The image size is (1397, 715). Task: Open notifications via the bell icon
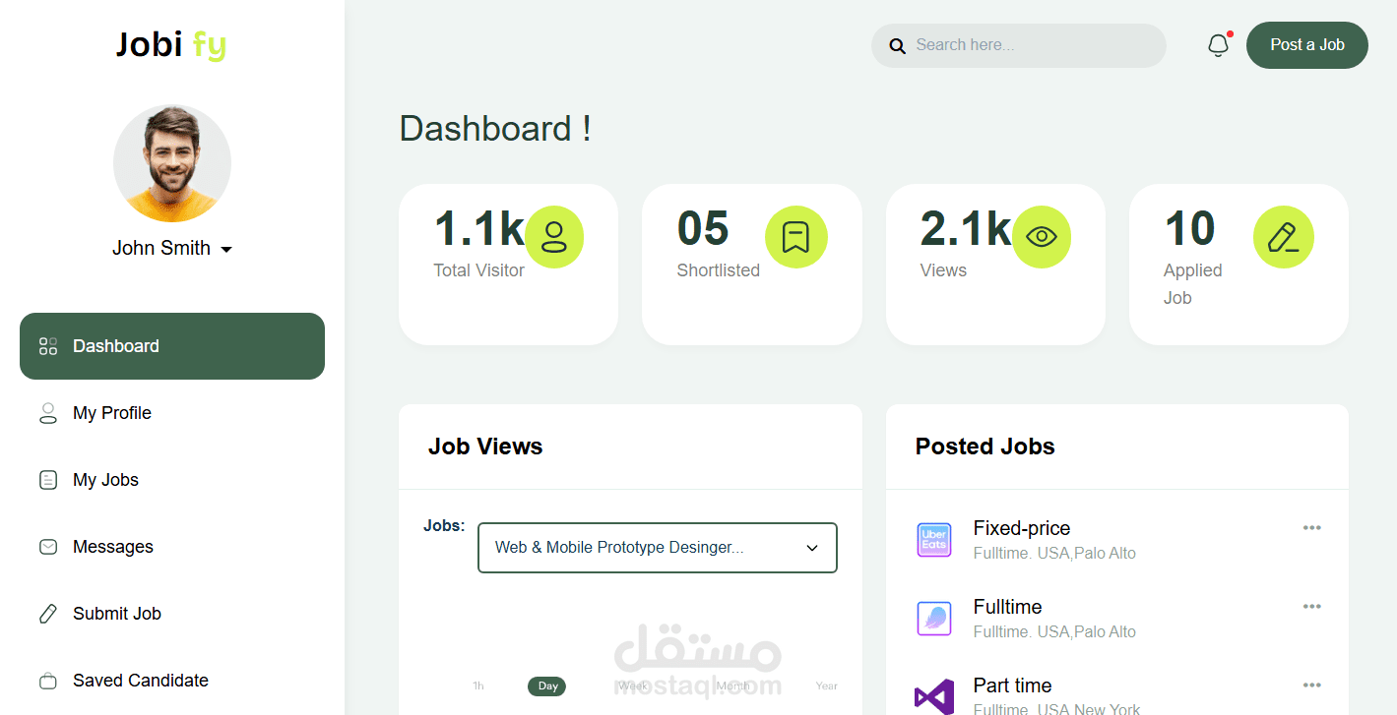click(1218, 44)
